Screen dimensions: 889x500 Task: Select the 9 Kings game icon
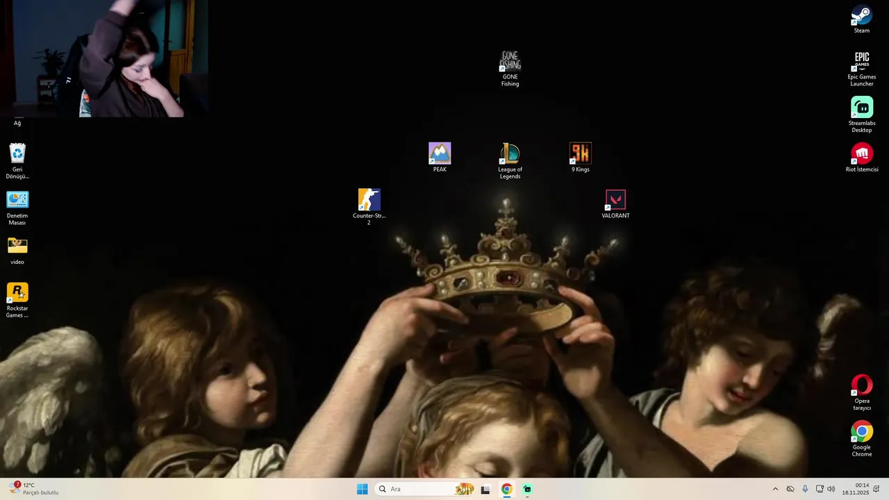coord(581,158)
